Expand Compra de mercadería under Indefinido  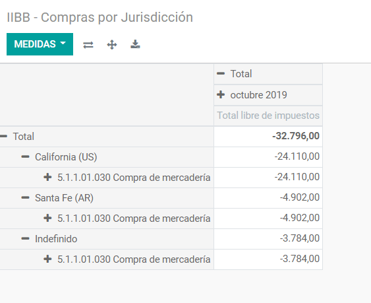pyautogui.click(x=107, y=259)
